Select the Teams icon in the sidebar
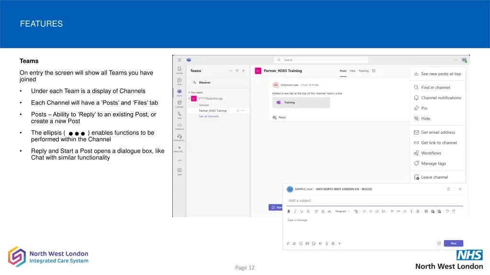Screen dimensions: 490x275 [179, 93]
